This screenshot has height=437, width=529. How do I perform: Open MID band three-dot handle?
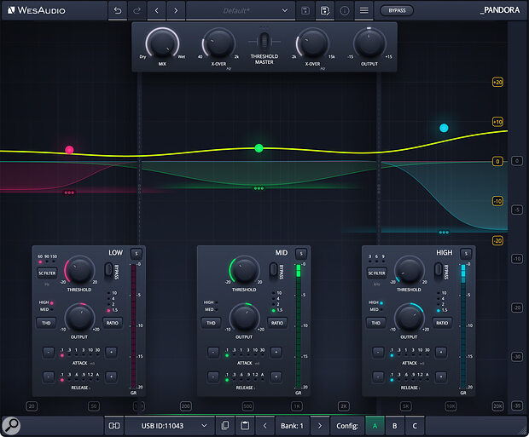coord(259,188)
